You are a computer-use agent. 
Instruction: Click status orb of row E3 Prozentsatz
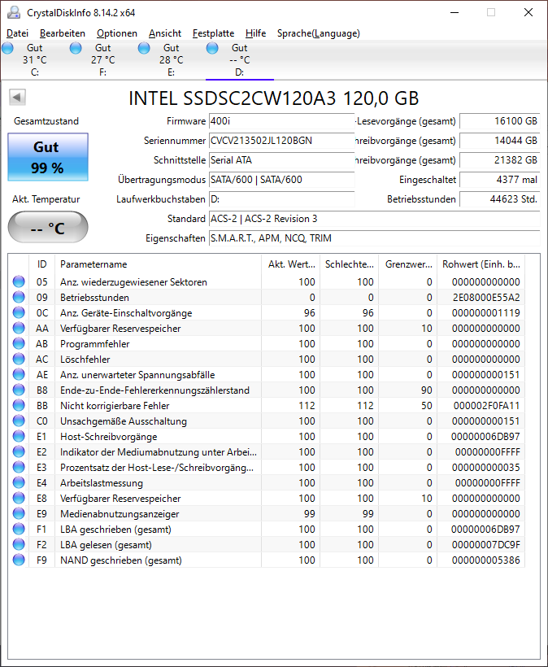(x=19, y=467)
